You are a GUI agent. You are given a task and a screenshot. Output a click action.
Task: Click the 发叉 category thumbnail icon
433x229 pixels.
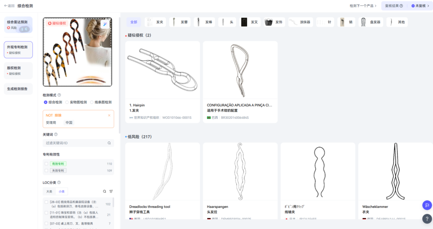tap(244, 22)
